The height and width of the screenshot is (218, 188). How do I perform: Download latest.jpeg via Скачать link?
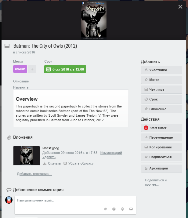(x=54, y=163)
